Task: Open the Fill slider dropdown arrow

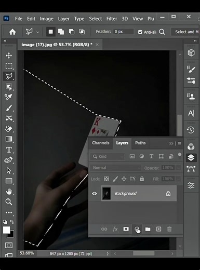Action: [x=178, y=179]
